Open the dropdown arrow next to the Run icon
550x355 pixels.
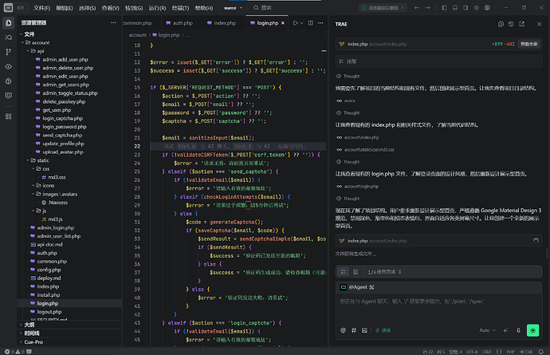(x=301, y=23)
